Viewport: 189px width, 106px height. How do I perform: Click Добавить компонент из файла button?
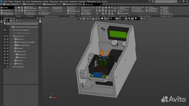(x=30, y=7)
